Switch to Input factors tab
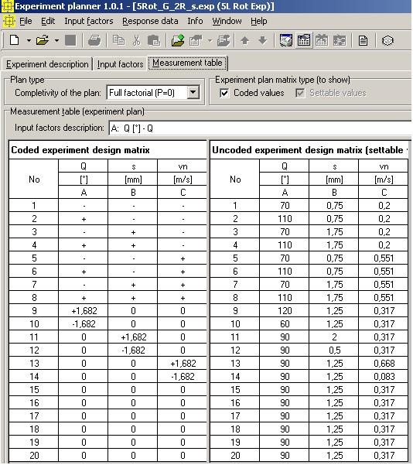The width and height of the screenshot is (413, 465). point(120,64)
